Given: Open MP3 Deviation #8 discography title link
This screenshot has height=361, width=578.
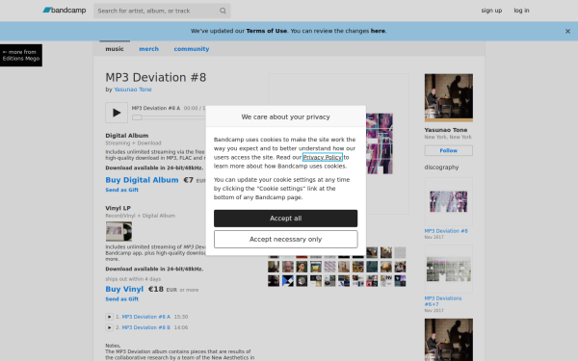Looking at the screenshot, I should click(x=446, y=231).
